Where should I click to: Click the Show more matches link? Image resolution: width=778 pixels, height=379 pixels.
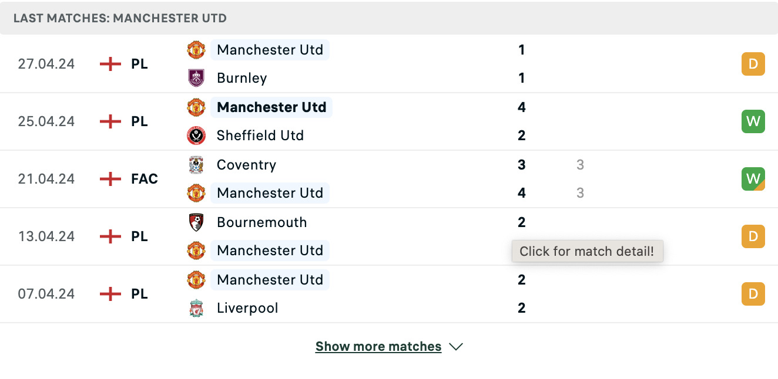click(x=378, y=347)
